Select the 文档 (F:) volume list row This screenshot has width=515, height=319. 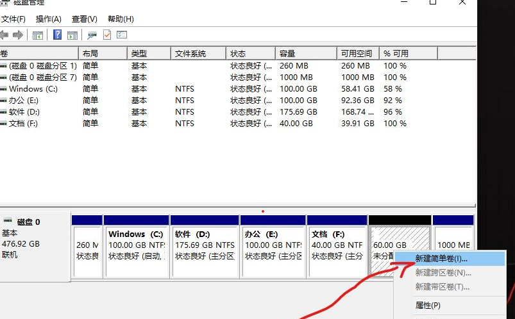[x=23, y=124]
